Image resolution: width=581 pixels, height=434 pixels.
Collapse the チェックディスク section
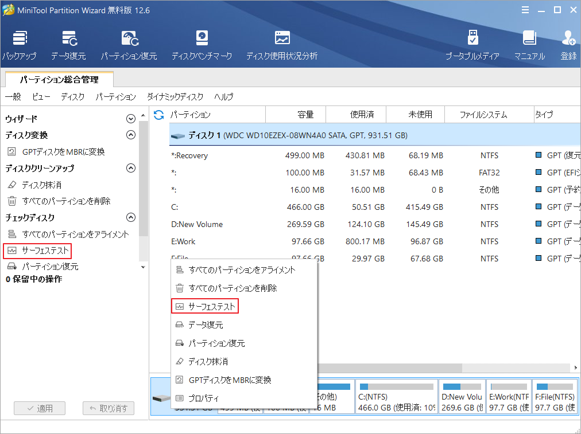coord(130,217)
